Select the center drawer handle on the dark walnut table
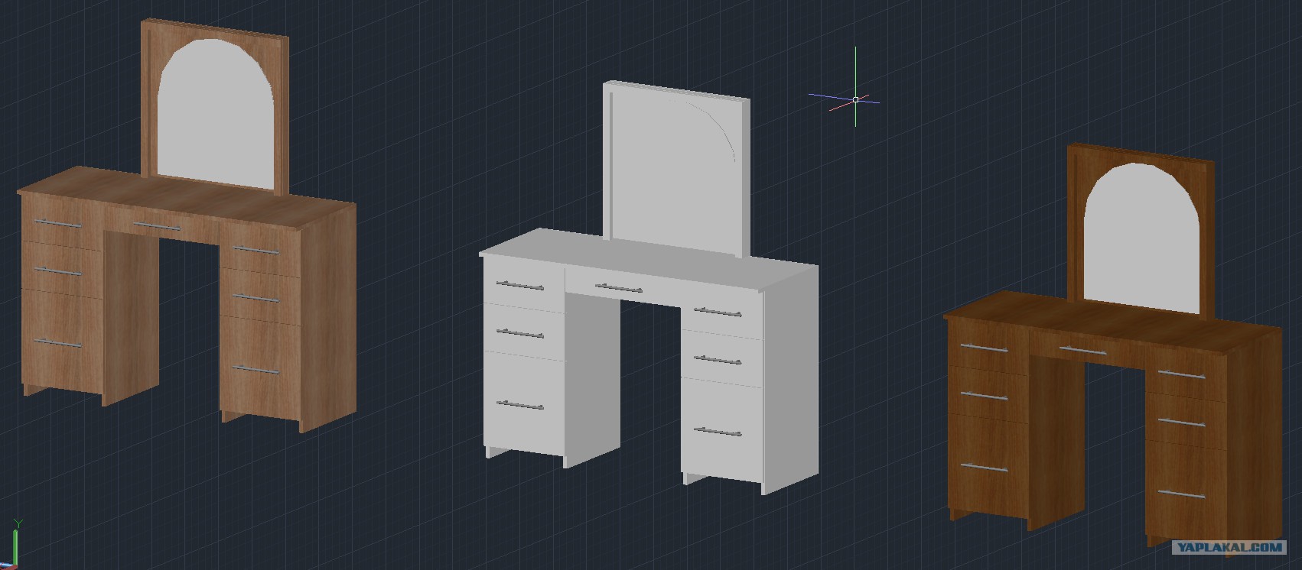Screen dimensions: 1302x570 1083,351
